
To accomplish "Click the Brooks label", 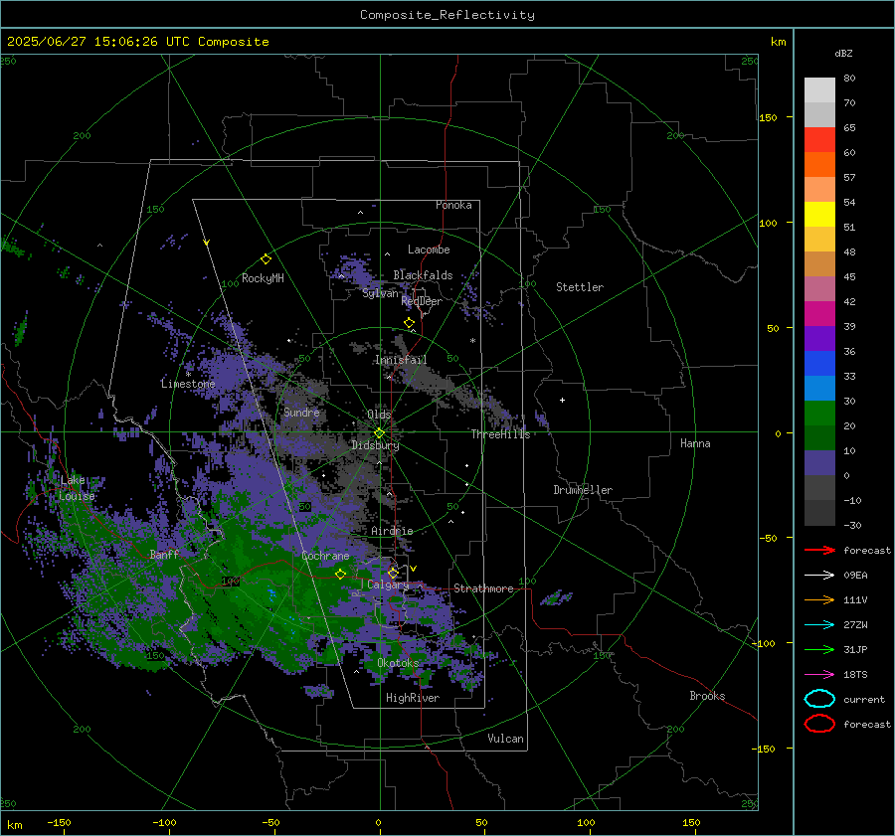I will [x=707, y=696].
